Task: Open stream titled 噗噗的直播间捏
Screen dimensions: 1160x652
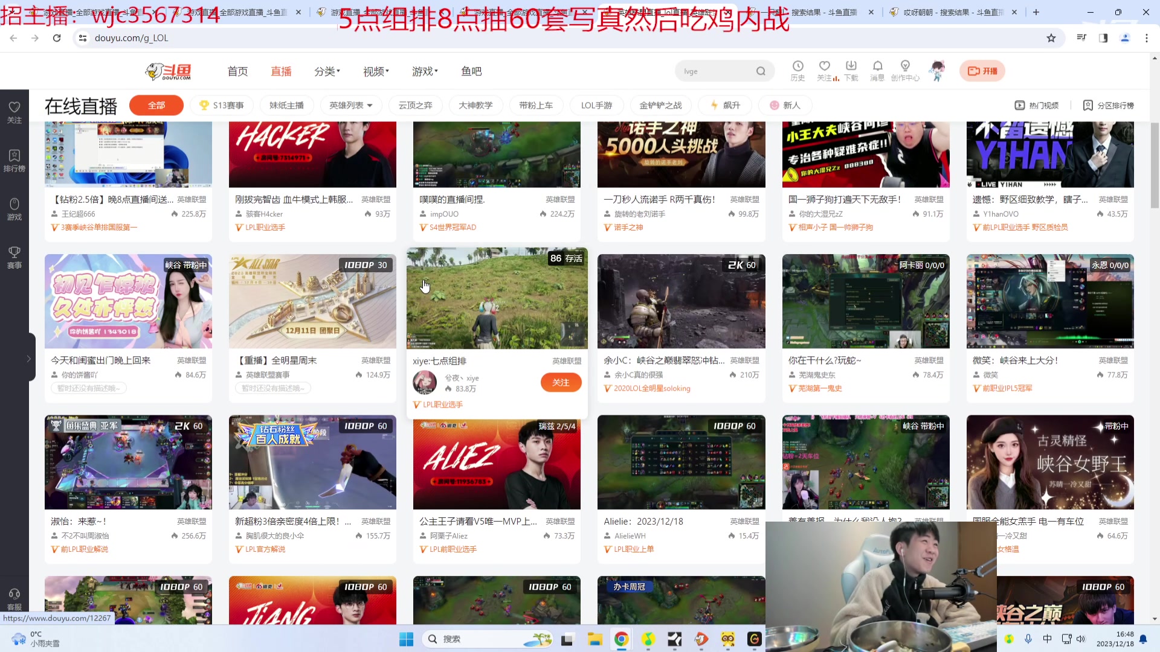Action: click(452, 199)
